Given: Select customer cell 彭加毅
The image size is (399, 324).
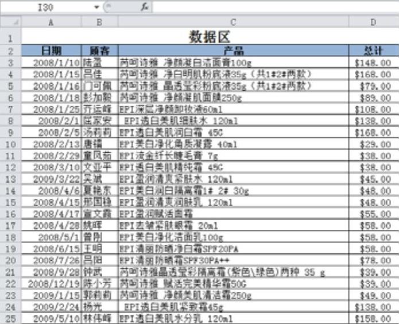Looking at the screenshot, I should (100, 98).
